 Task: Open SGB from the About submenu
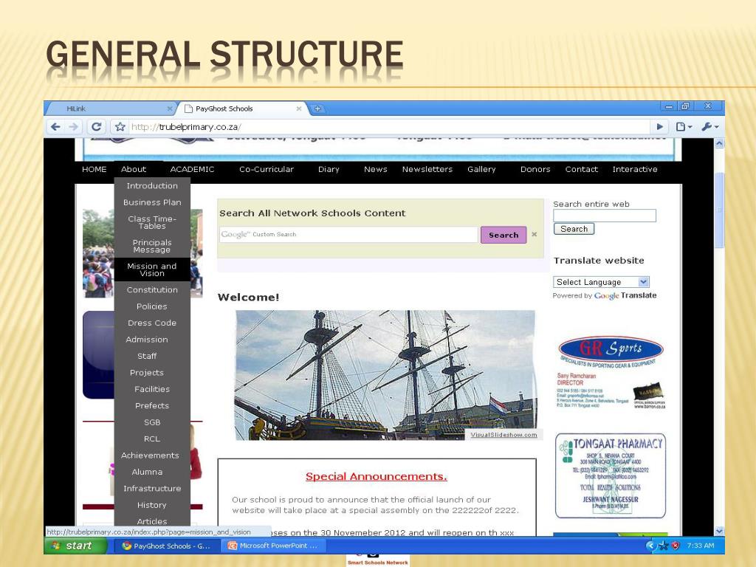(x=152, y=422)
